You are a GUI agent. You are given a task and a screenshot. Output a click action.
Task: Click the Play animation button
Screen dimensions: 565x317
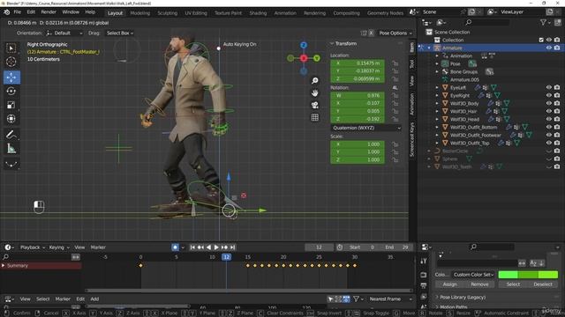[216, 247]
